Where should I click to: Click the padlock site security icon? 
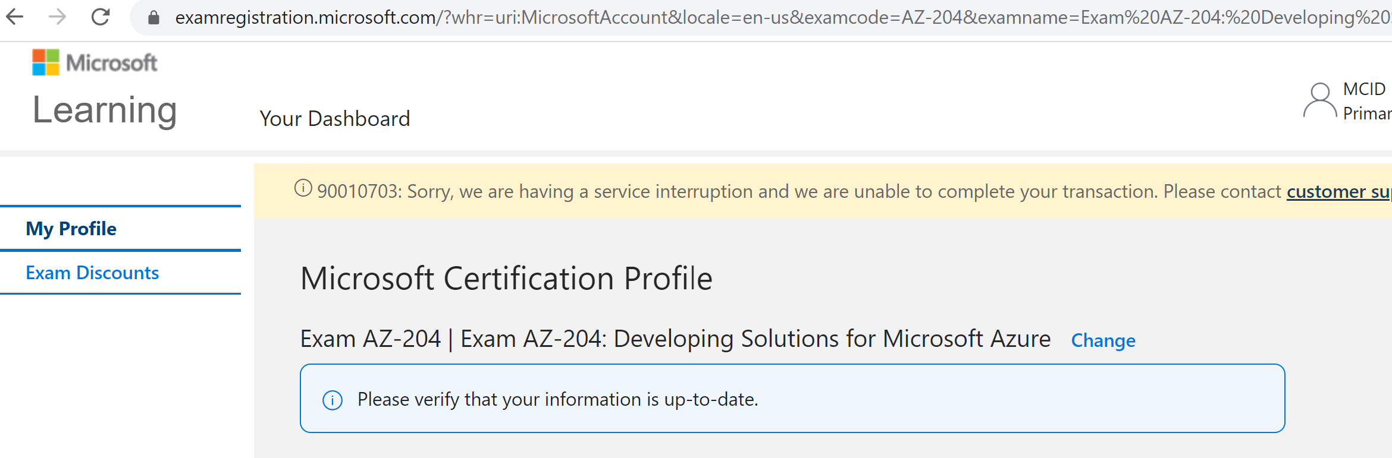pyautogui.click(x=153, y=18)
